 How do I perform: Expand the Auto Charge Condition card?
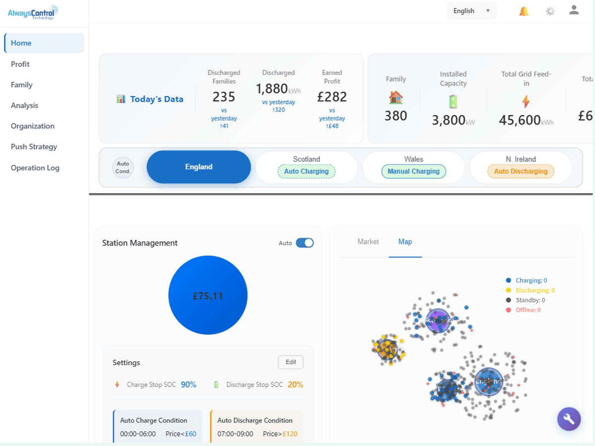click(x=158, y=427)
